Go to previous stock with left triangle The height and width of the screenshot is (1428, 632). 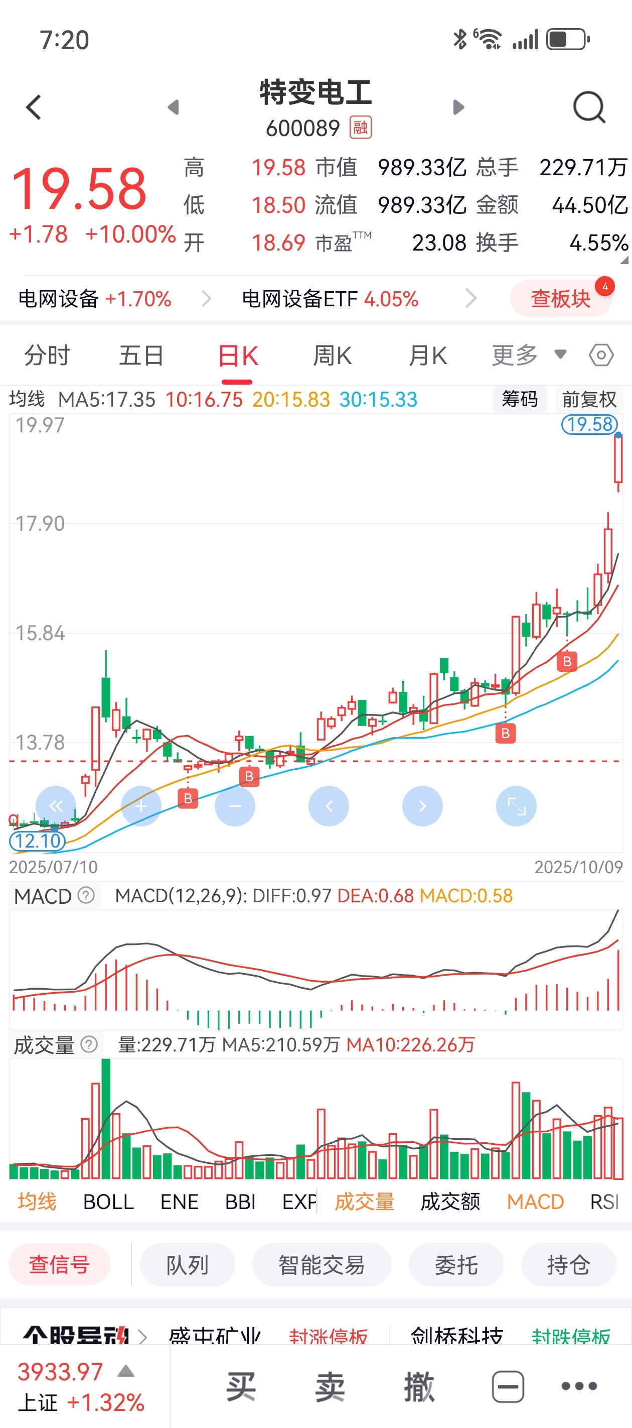point(174,107)
